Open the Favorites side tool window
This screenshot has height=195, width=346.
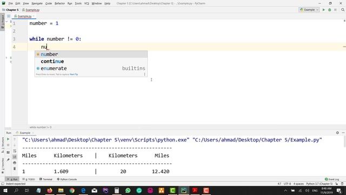2,166
